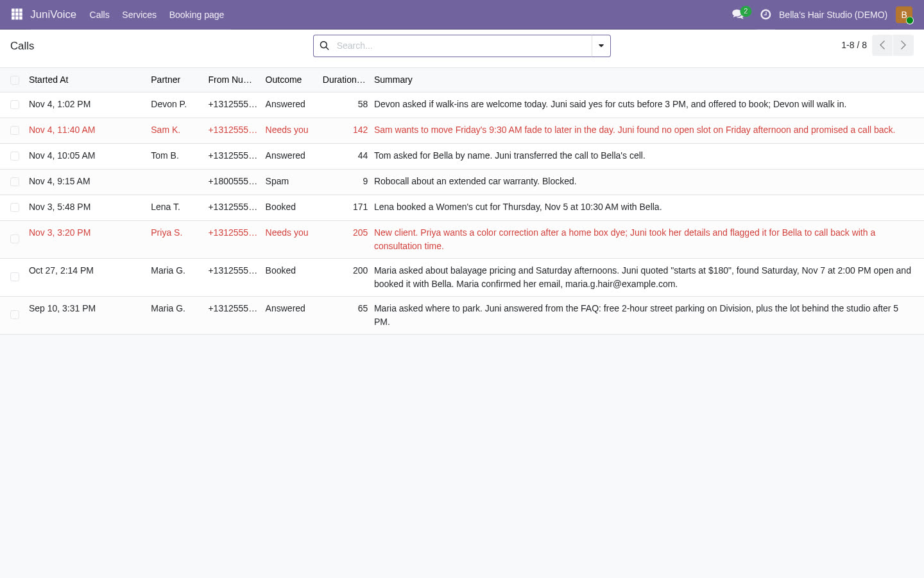Image resolution: width=924 pixels, height=578 pixels.
Task: Open Bella's Hair Studio (DEMO) company switcher
Action: [833, 14]
